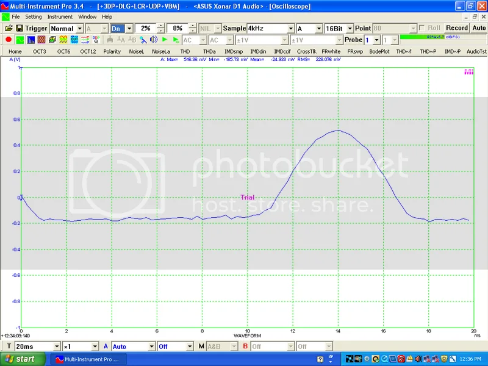Open the Trigger mode Normal dropdown

[x=79, y=29]
